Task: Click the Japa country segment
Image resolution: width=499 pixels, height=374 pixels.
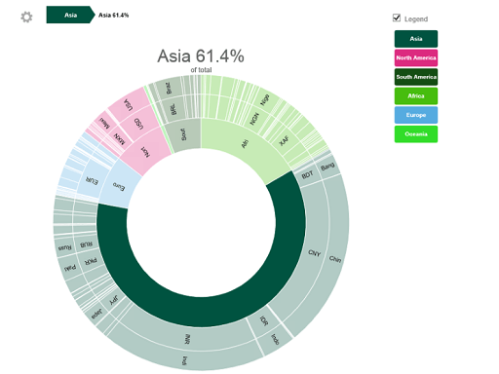Action: click(x=96, y=314)
